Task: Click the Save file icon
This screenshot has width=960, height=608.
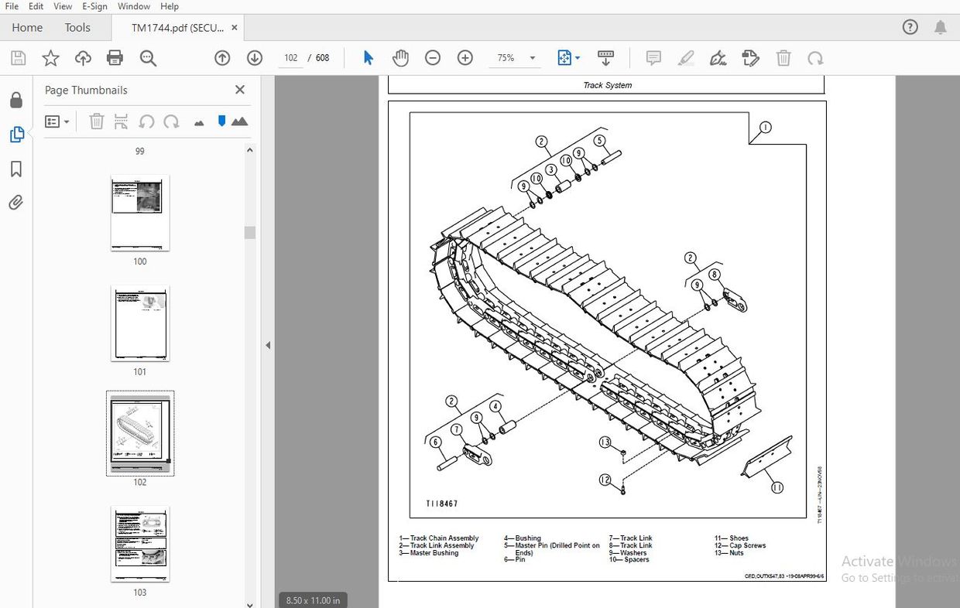Action: (18, 58)
